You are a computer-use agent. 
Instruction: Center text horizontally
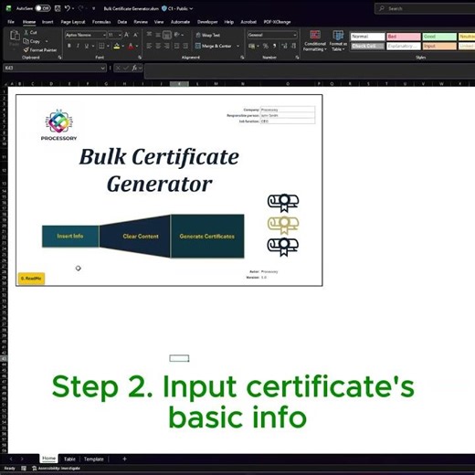point(158,46)
